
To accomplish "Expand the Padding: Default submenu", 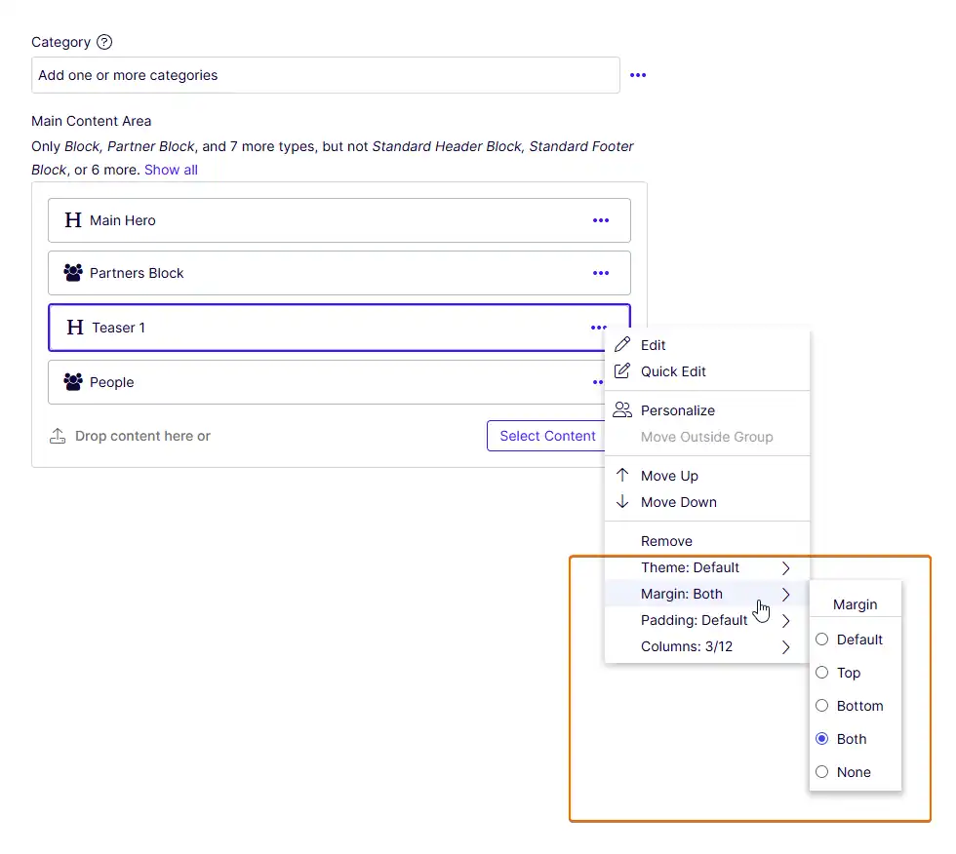I will (x=695, y=620).
